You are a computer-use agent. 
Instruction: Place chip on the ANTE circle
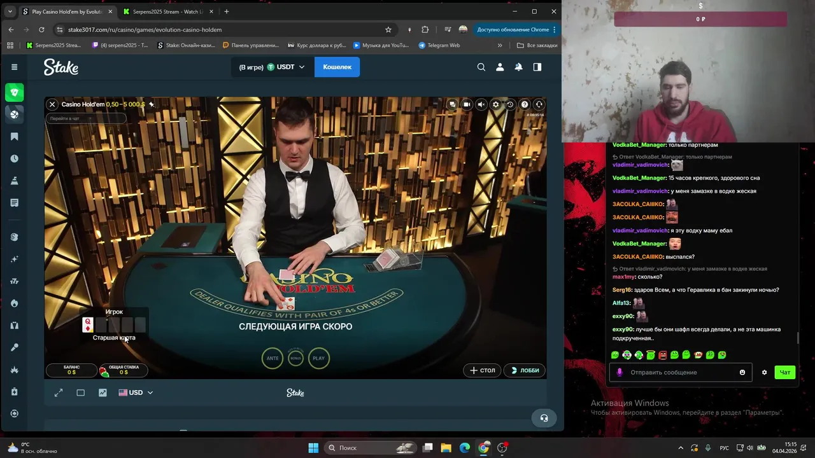click(273, 358)
